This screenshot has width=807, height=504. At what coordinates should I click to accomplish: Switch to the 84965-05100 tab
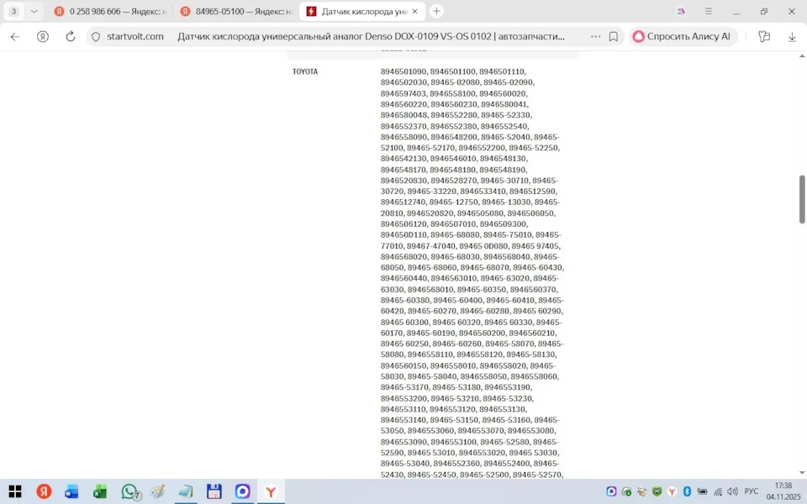click(236, 11)
